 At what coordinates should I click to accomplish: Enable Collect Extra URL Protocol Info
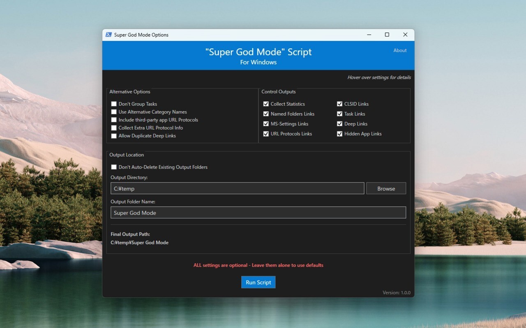pos(114,128)
